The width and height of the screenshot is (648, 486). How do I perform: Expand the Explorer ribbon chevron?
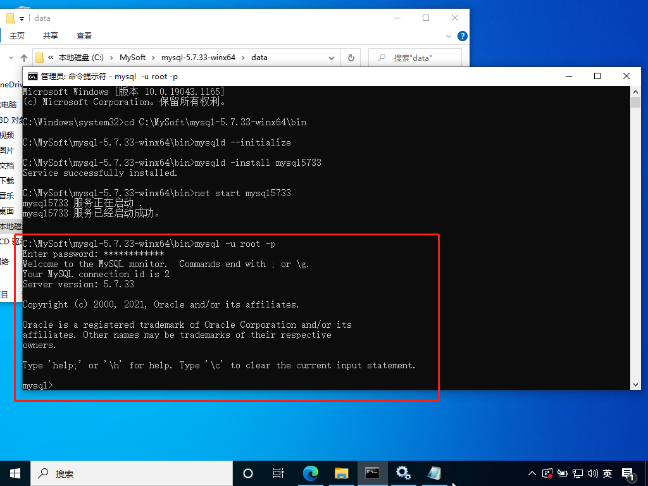[x=449, y=36]
